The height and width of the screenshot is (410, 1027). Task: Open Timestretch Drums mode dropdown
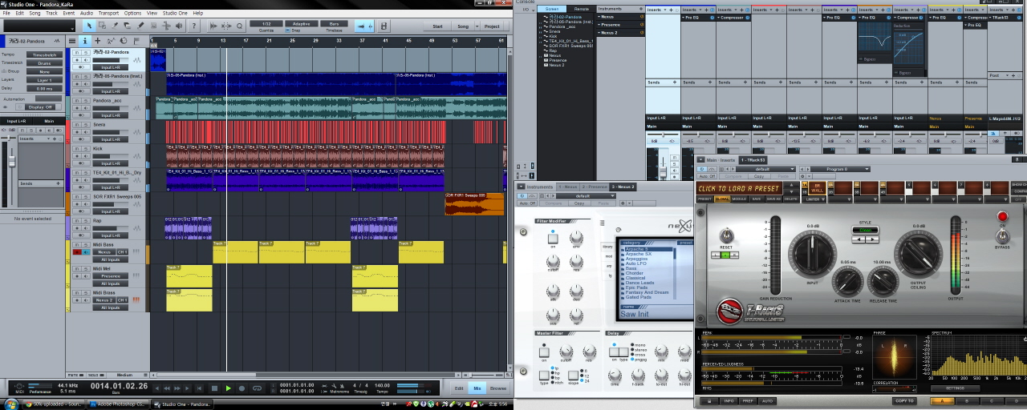click(44, 63)
